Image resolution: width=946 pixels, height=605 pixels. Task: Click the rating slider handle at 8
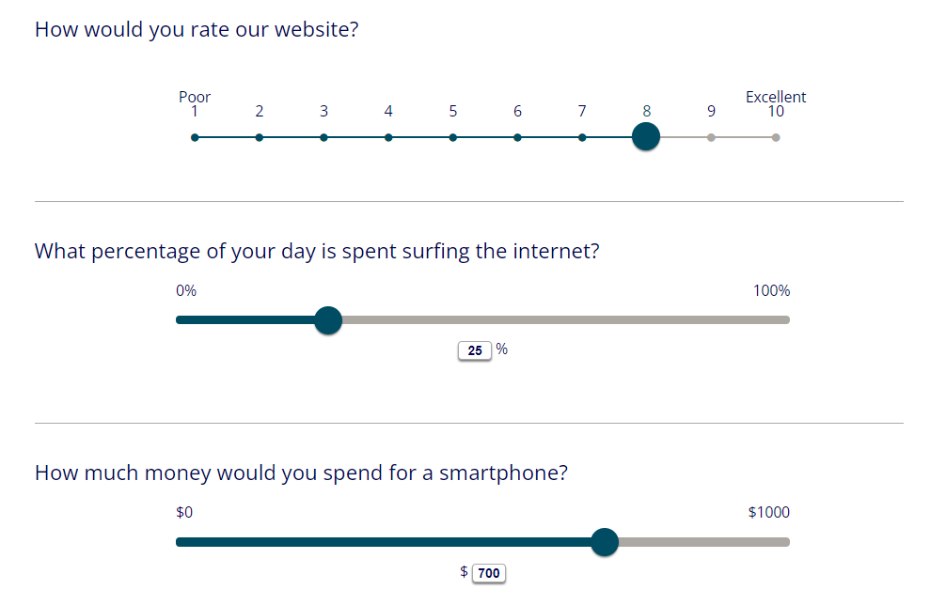click(646, 137)
